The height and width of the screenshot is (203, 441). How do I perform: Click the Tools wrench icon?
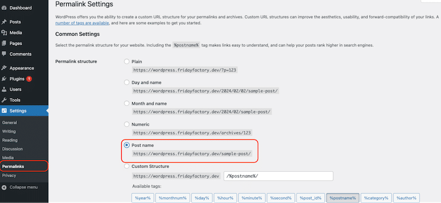(4, 100)
